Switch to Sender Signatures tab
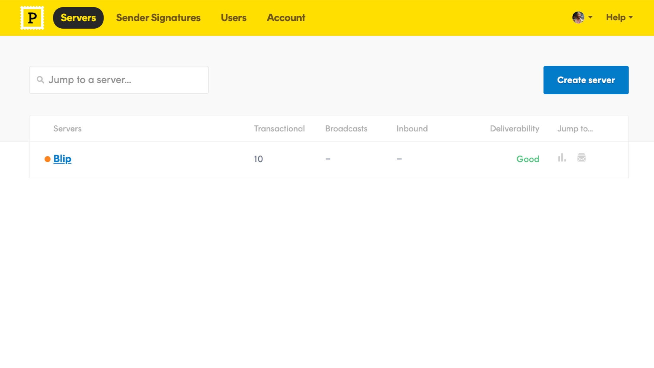654x368 pixels. pos(158,18)
